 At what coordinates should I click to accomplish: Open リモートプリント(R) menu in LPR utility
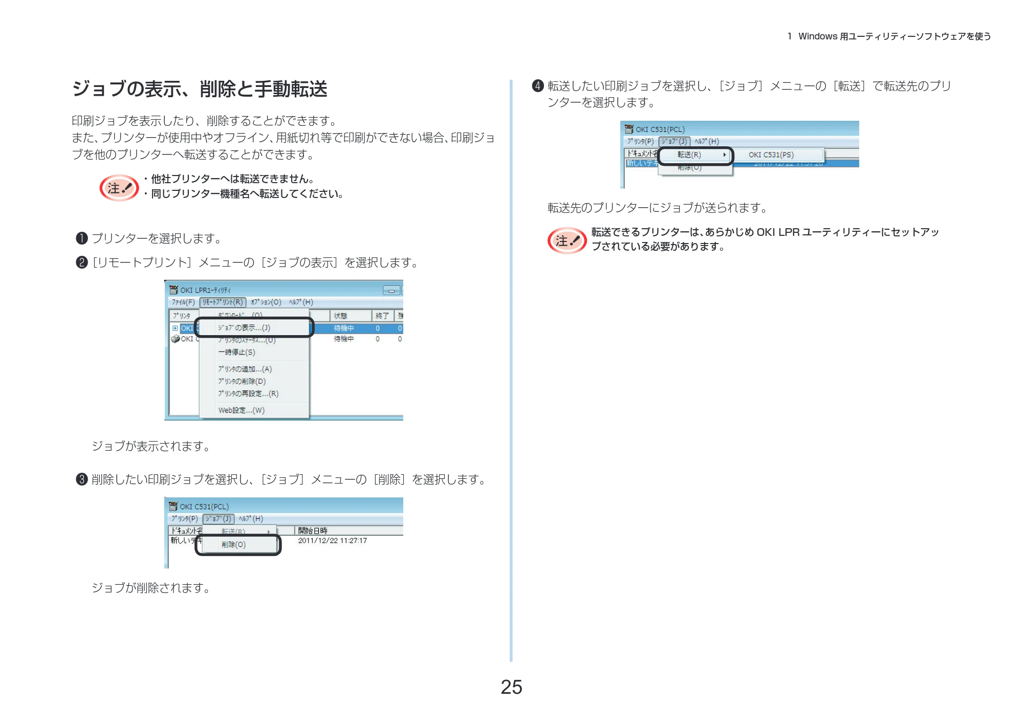[x=223, y=302]
